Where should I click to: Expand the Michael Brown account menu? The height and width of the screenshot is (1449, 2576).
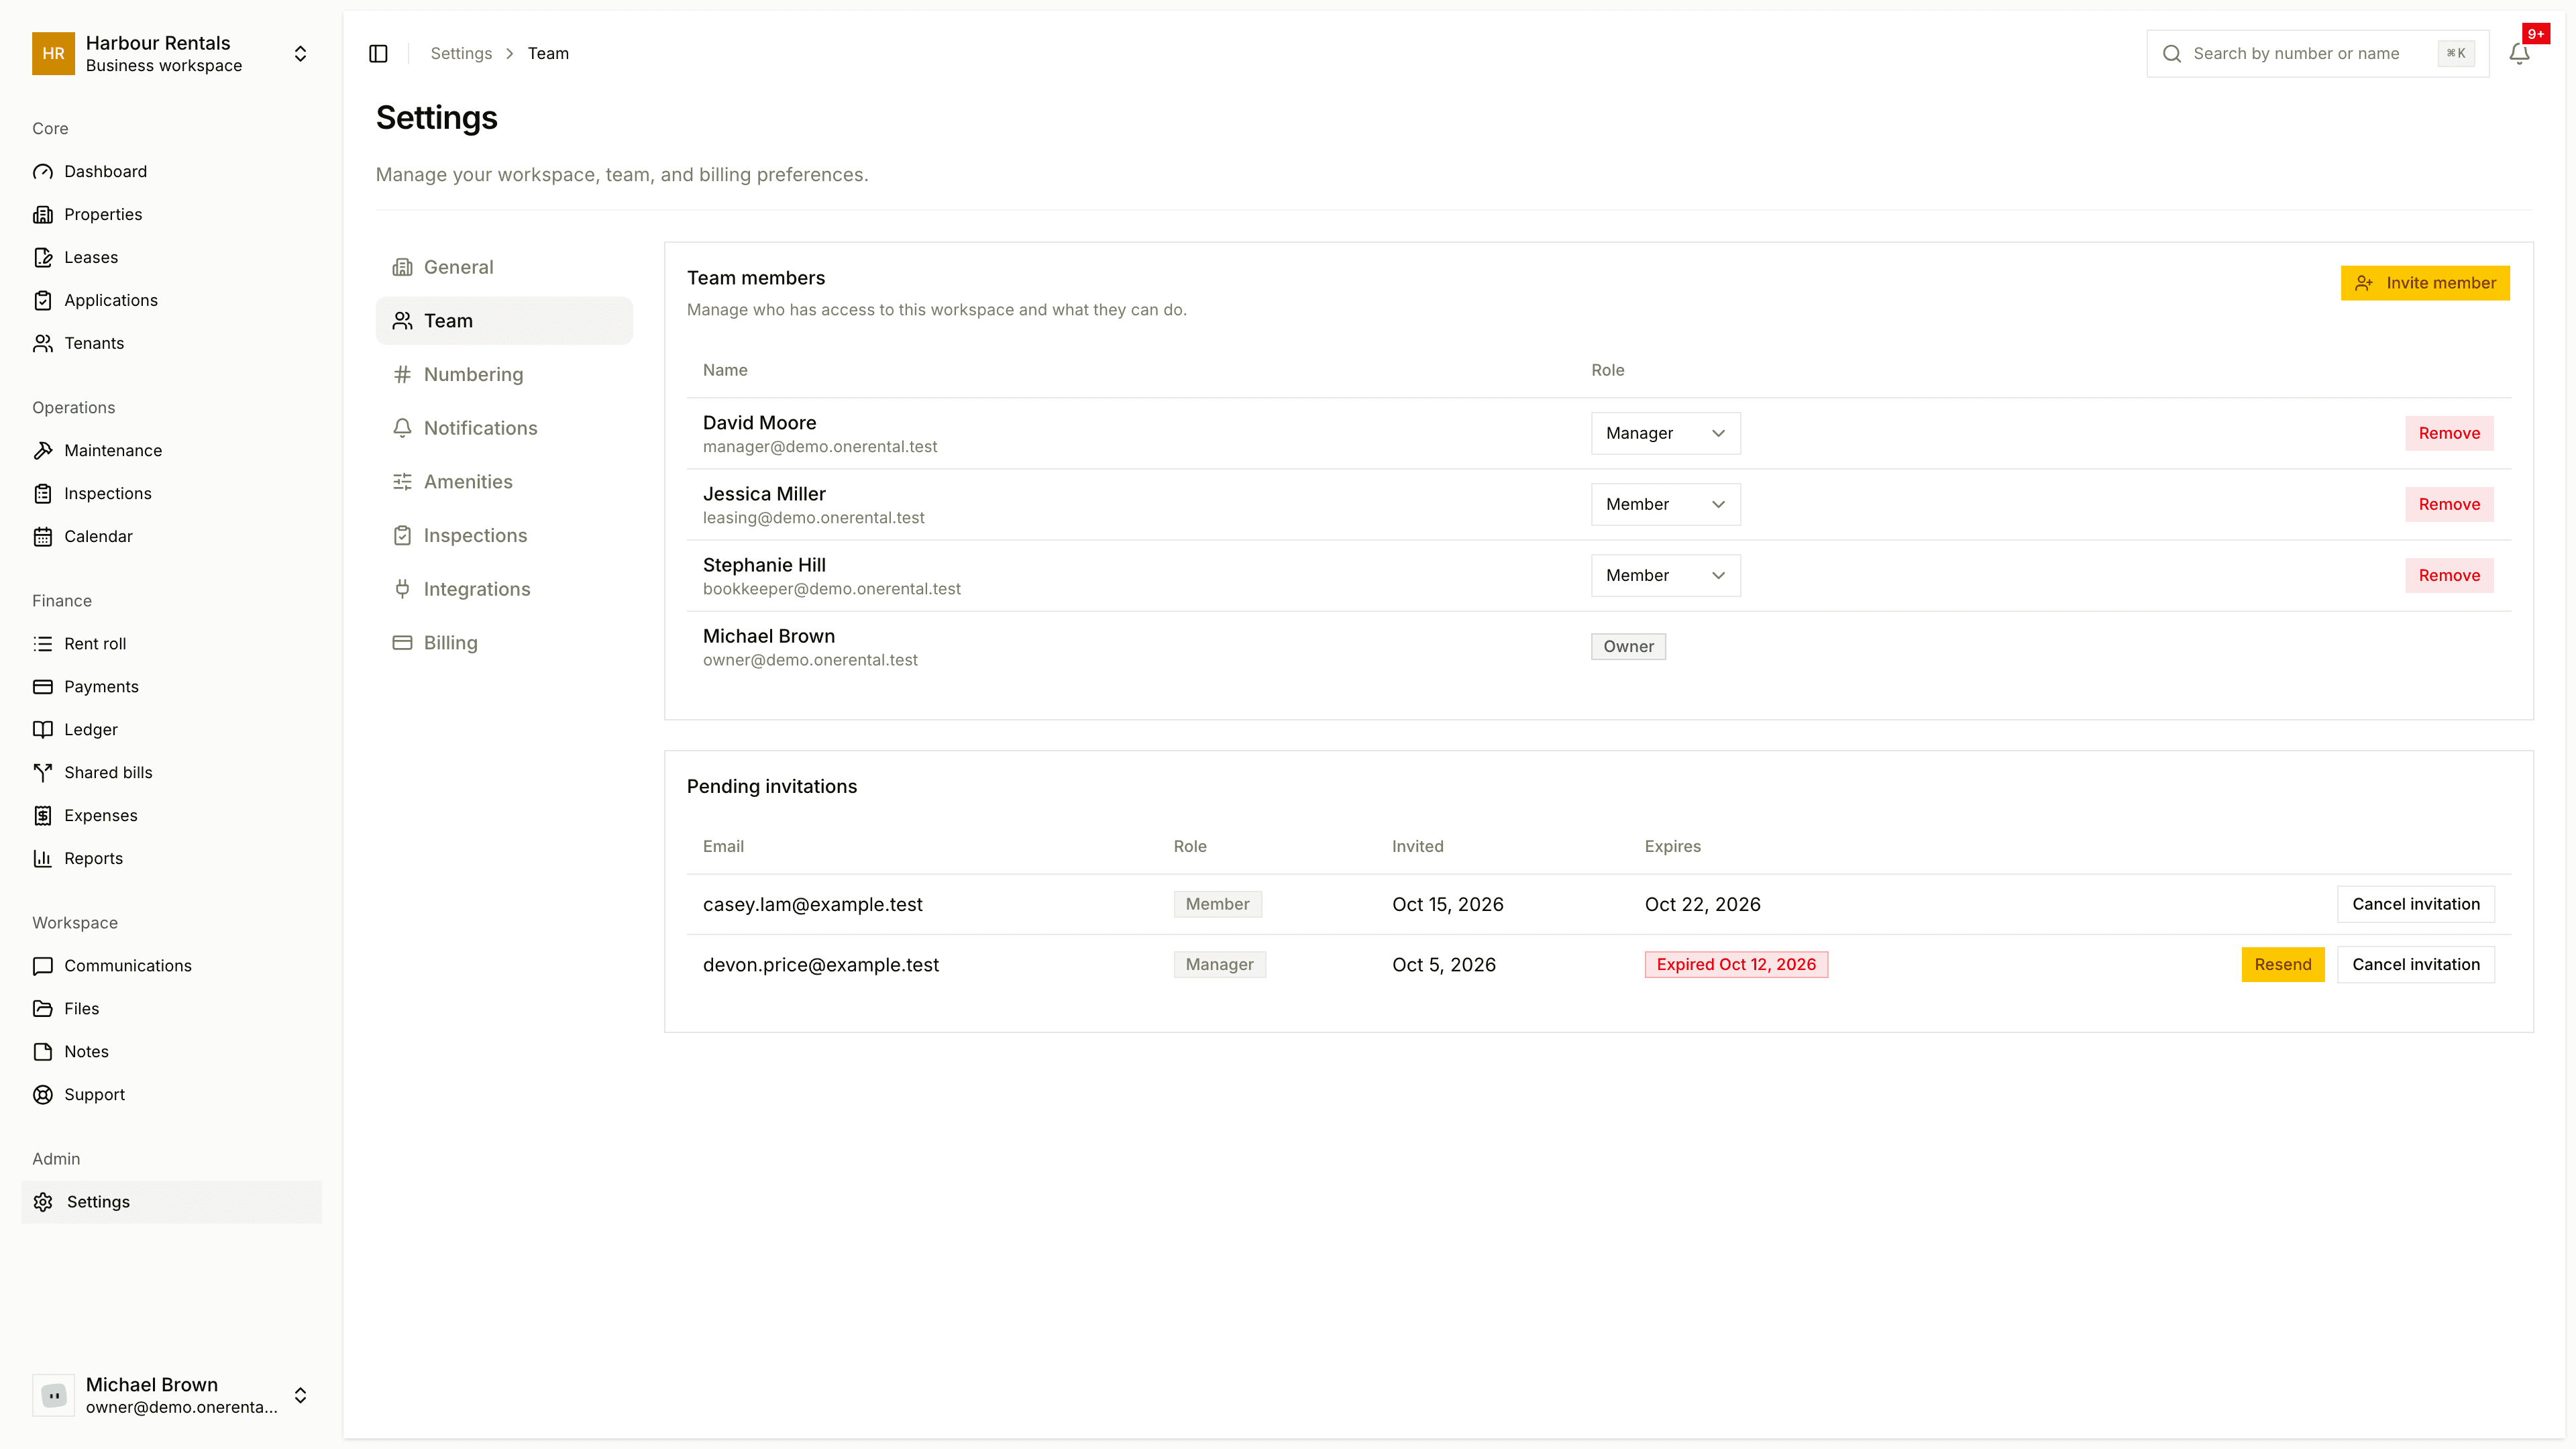171,1395
